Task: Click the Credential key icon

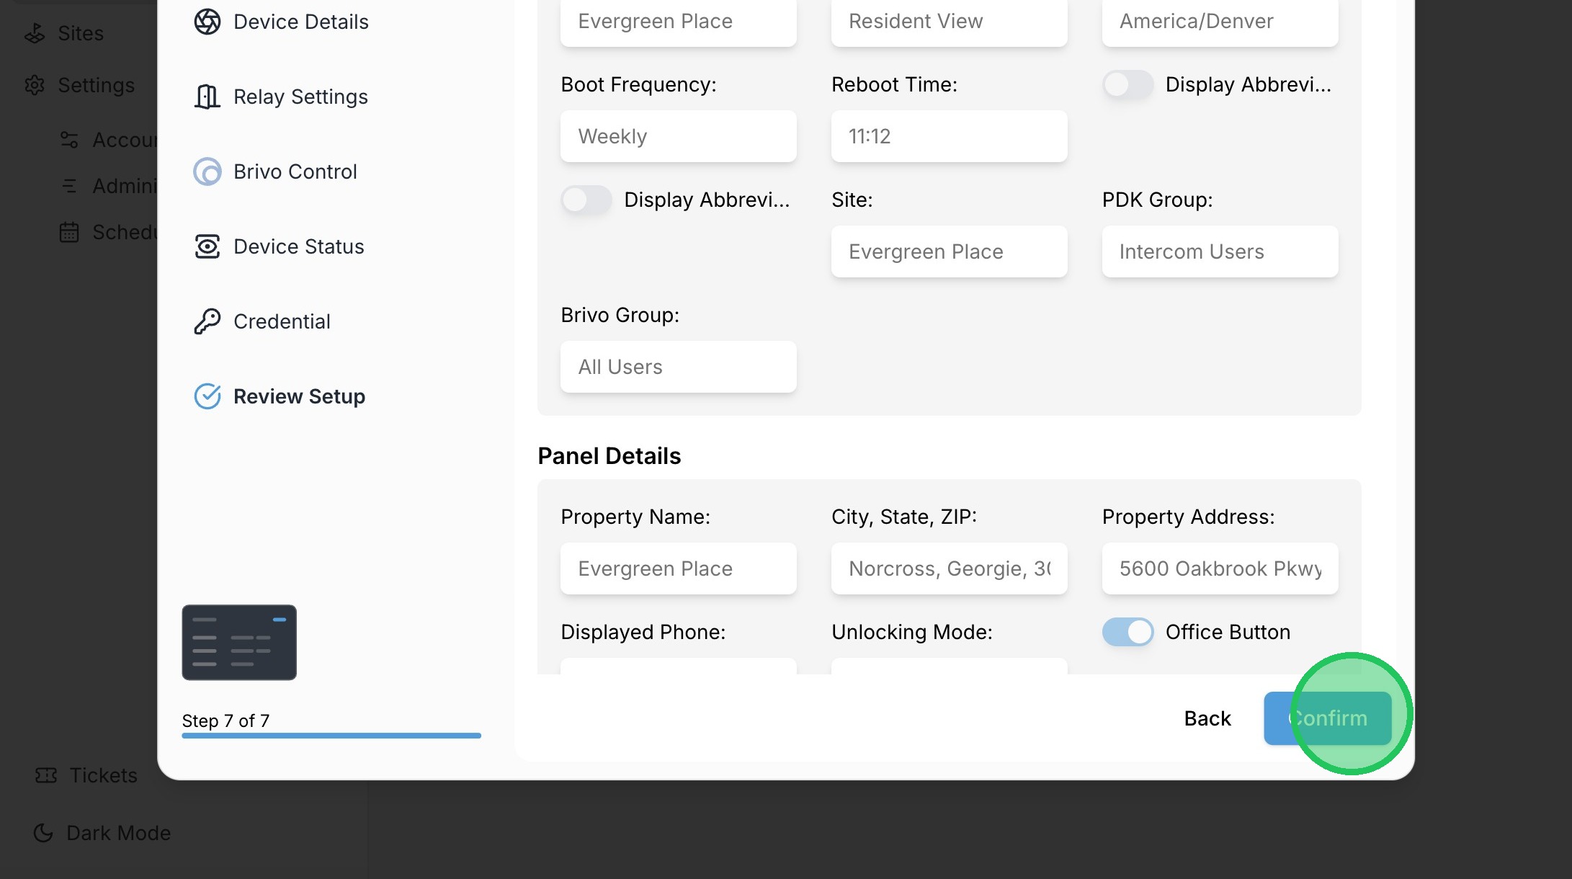Action: click(x=207, y=321)
